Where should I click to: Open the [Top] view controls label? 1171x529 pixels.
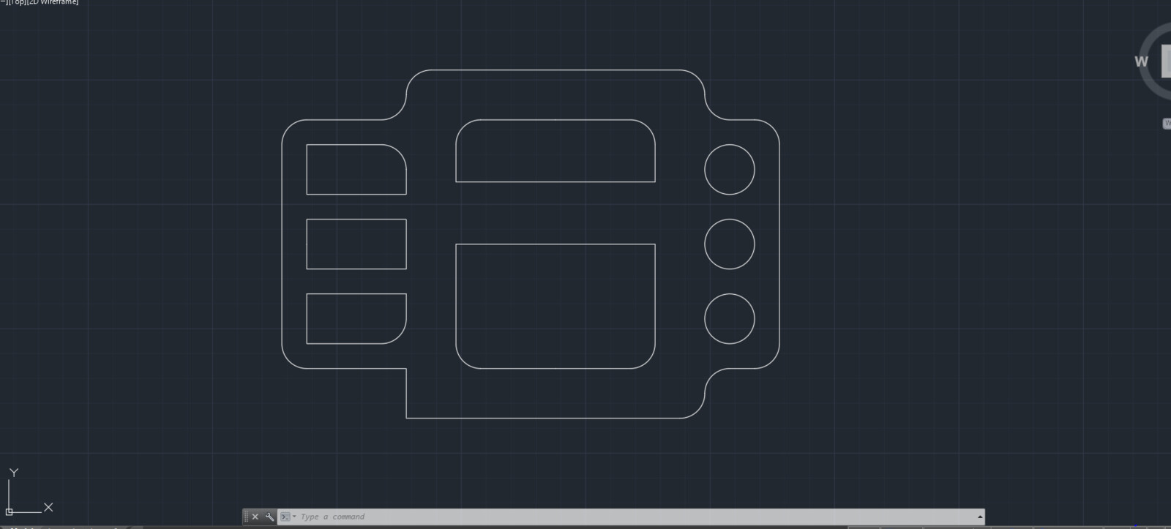[16, 2]
